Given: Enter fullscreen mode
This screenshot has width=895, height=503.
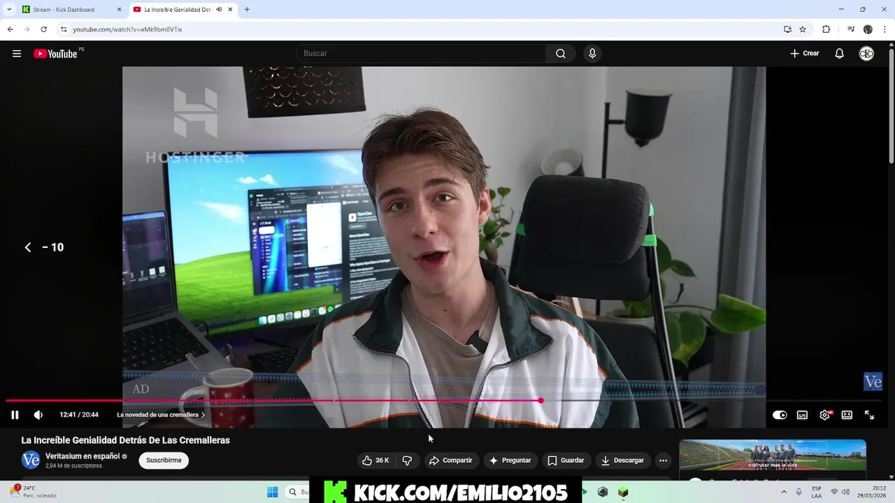Looking at the screenshot, I should 869,415.
